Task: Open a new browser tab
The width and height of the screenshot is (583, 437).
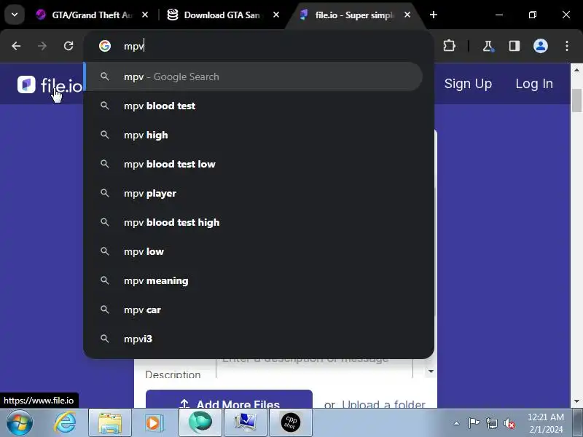Action: (433, 15)
